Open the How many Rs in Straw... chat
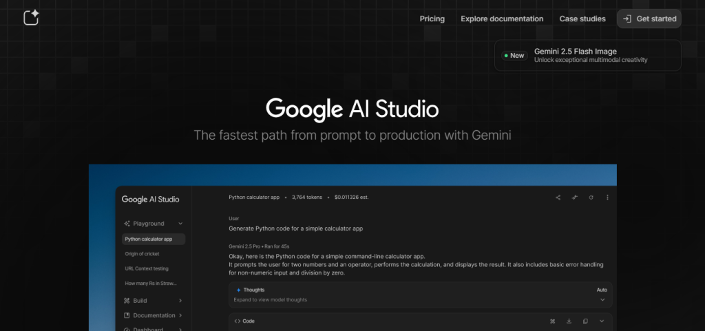Screen dimensions: 705x331 point(151,284)
